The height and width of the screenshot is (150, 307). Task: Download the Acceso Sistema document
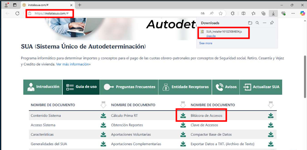coord(103,125)
